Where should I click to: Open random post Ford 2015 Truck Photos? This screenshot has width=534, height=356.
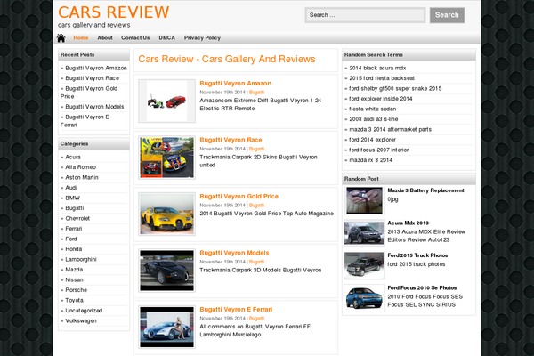[417, 255]
